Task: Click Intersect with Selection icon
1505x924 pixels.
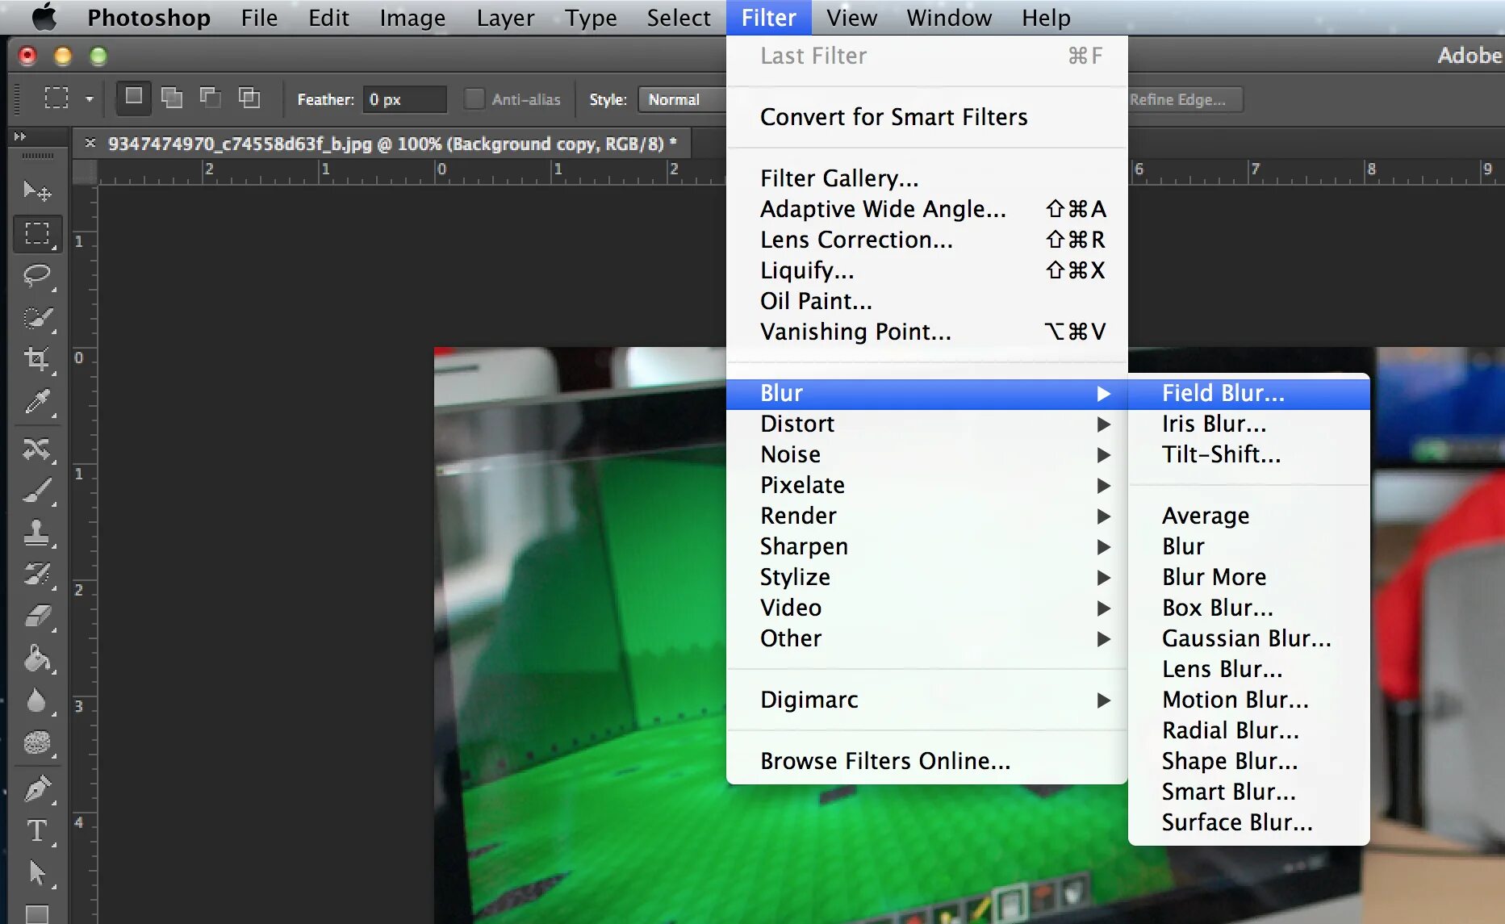Action: click(249, 98)
